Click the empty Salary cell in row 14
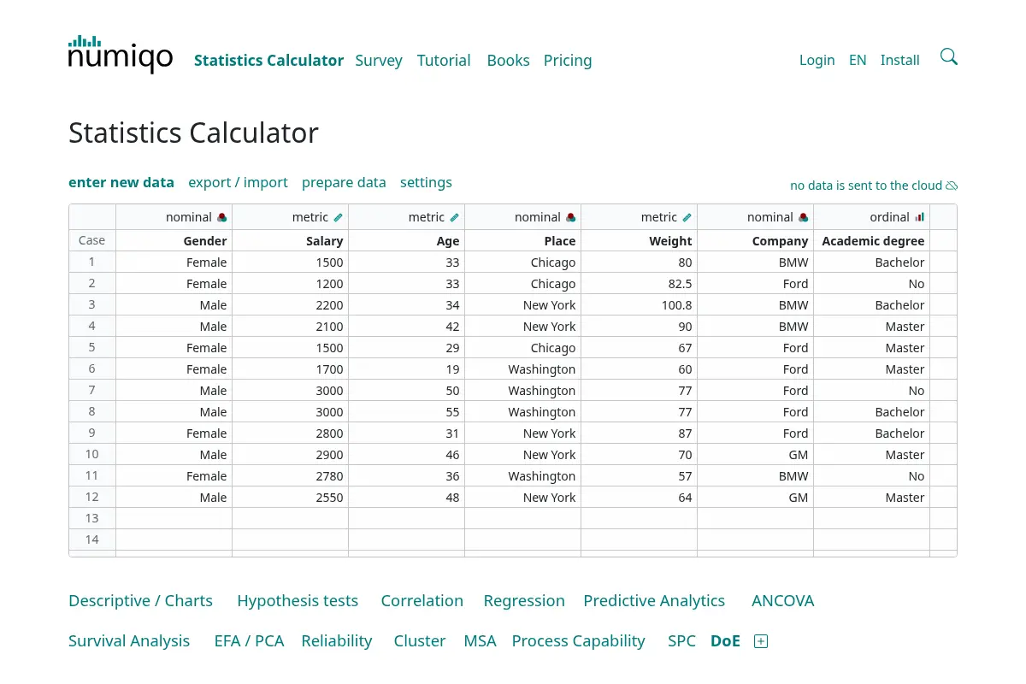Image resolution: width=1026 pixels, height=684 pixels. (x=291, y=540)
